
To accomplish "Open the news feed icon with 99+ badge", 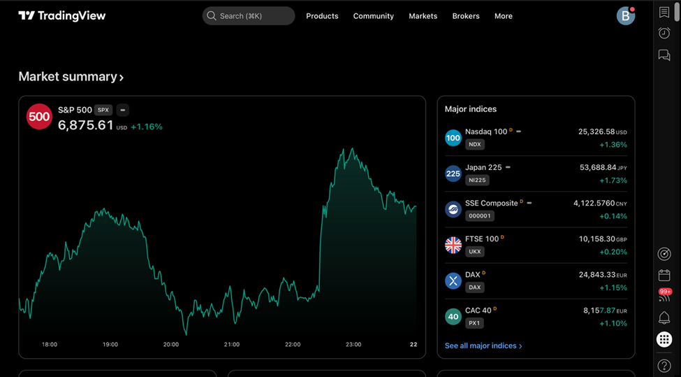I will pos(664,296).
